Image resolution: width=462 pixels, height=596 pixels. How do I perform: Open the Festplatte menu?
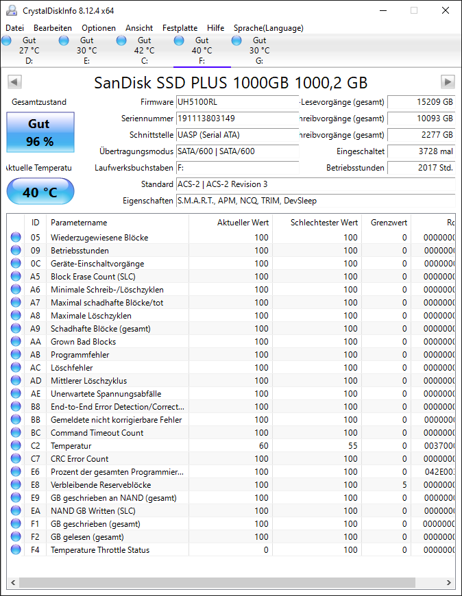coord(180,28)
